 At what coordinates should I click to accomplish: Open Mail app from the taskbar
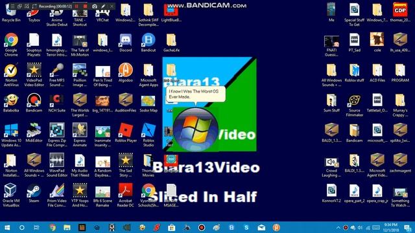click(x=261, y=227)
